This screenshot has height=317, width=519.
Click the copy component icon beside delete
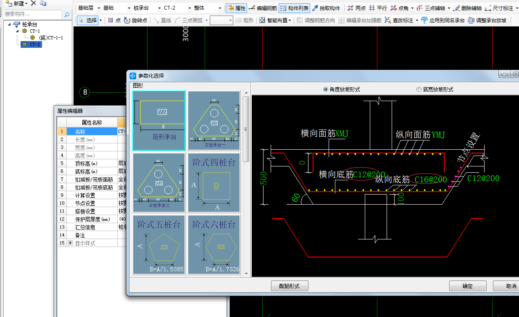pos(43,3)
